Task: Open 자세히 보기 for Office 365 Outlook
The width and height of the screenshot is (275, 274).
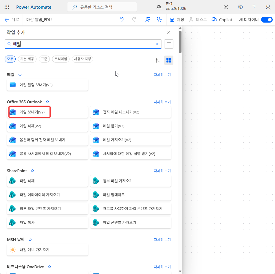Action: (162, 102)
